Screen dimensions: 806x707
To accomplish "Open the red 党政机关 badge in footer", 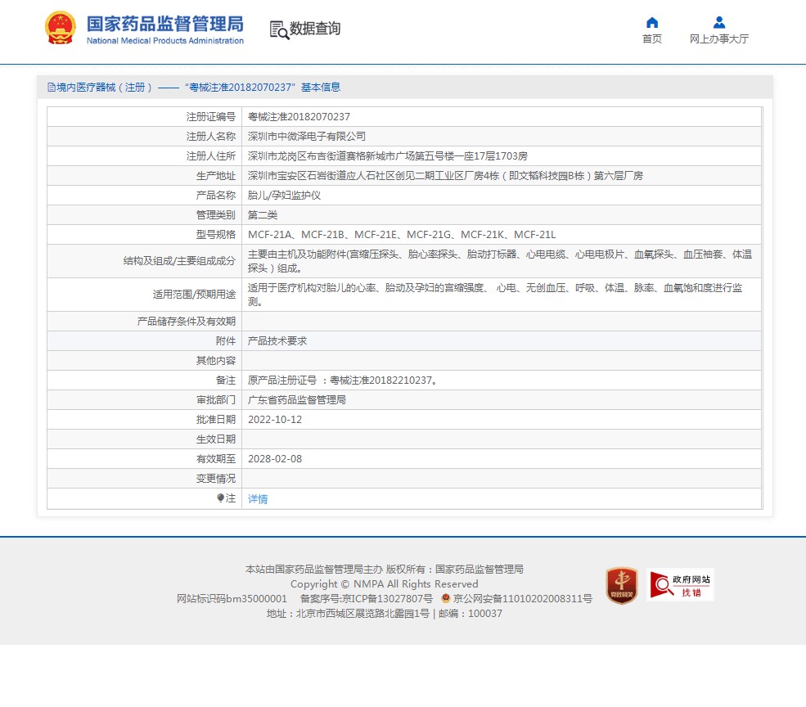I will pos(622,585).
